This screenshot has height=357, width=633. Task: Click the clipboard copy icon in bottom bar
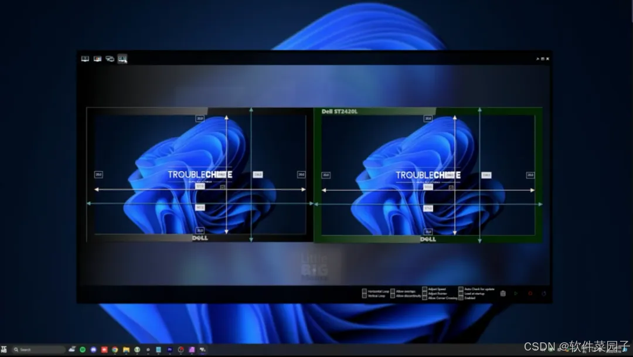[x=503, y=294]
